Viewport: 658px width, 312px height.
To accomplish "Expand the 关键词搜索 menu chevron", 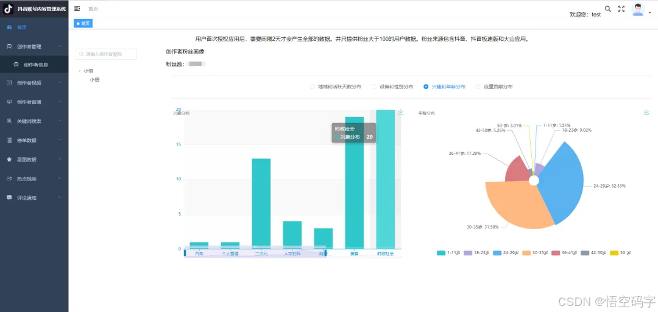I will [x=60, y=121].
